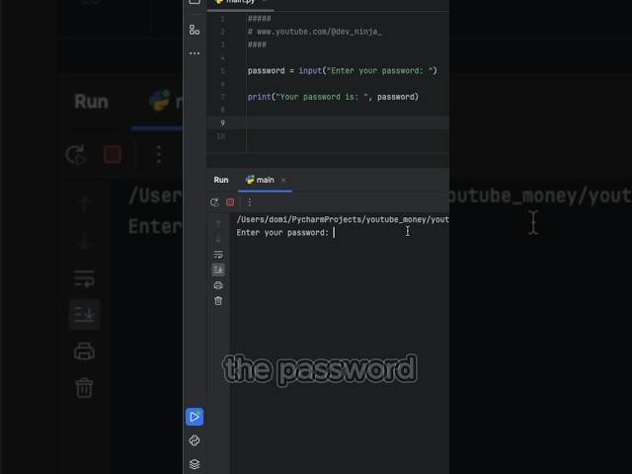Viewport: 632px width, 474px height.
Task: Toggle scroll to end of console
Action: (218, 270)
